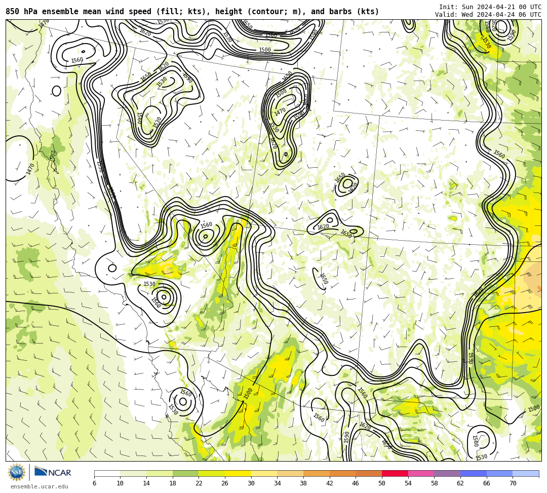
Task: Select the 6-10 kts white color swatch
Action: pos(107,473)
